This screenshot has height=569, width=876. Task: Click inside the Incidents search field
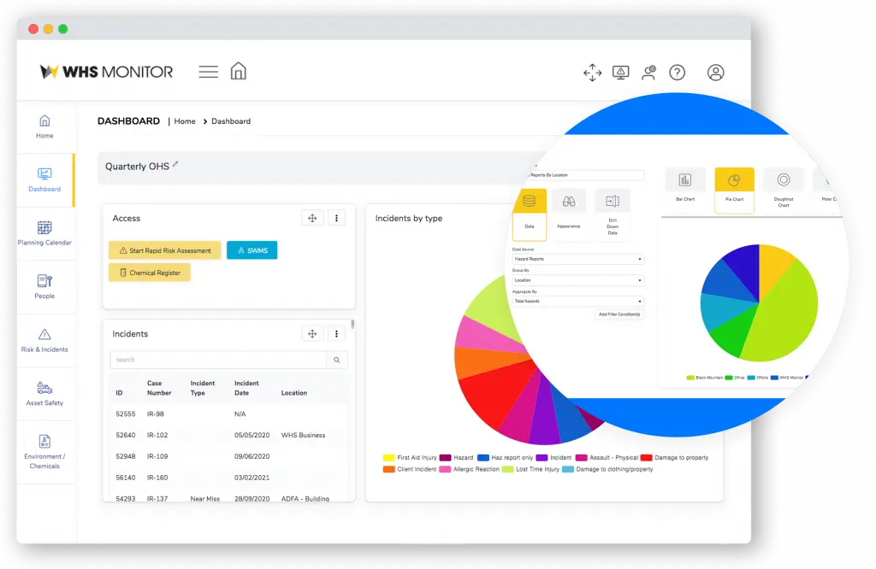pyautogui.click(x=218, y=360)
